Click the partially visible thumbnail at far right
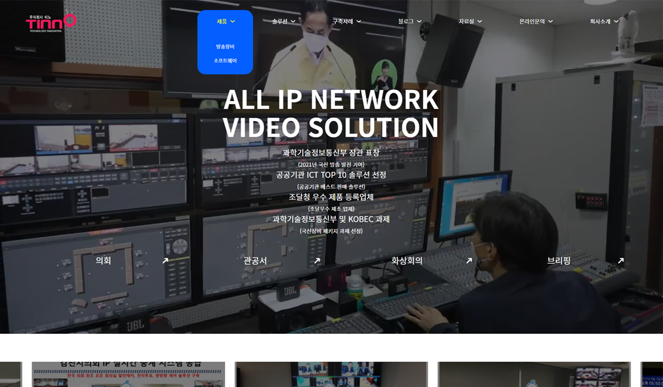Screen dimensions: 663x387 (652, 374)
